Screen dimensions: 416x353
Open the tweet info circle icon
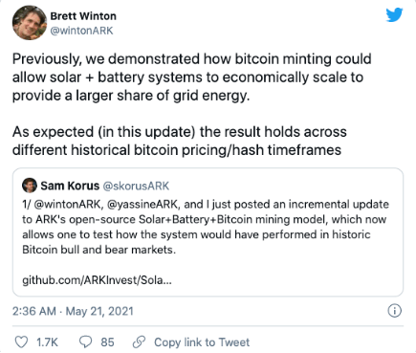(395, 311)
